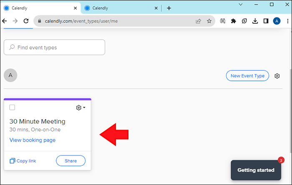Open the Getting started panel
This screenshot has height=185, width=292.
click(x=256, y=170)
